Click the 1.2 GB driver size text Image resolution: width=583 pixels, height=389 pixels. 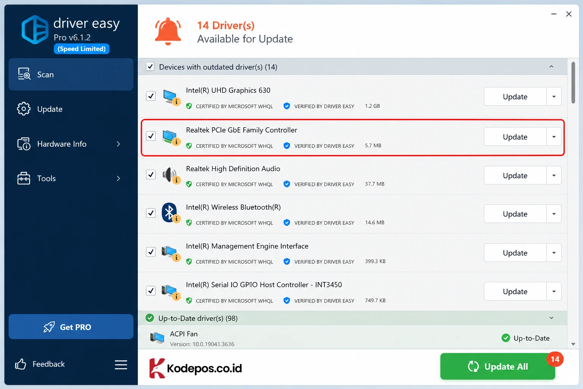[x=372, y=106]
